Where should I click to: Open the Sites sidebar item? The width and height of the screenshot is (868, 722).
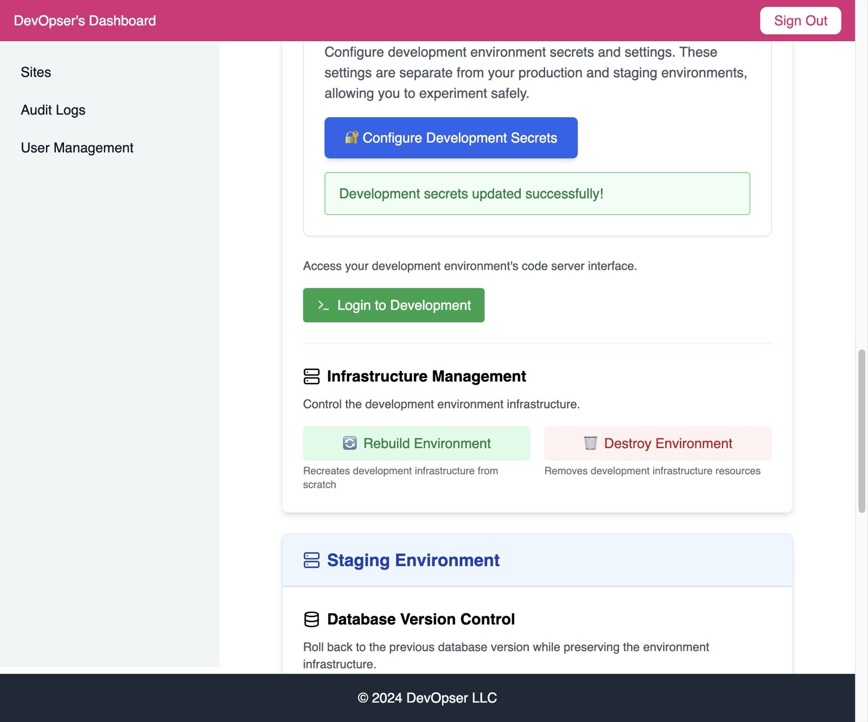click(x=36, y=72)
